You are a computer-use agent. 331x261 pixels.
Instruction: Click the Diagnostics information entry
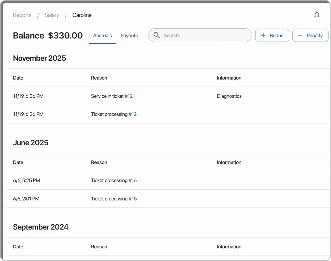point(229,96)
